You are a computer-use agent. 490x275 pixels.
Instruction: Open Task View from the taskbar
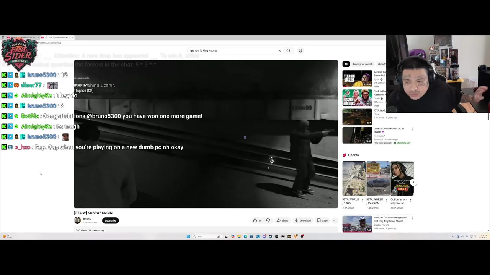click(226, 236)
